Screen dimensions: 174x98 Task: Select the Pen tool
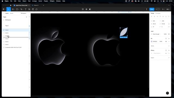tap(21, 9)
